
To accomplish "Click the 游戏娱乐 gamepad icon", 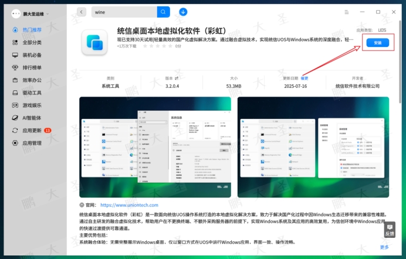I will coord(15,105).
